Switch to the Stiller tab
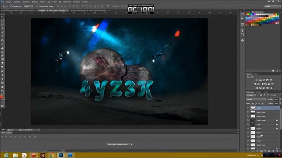Viewport: 282px width, 158px height. [256, 74]
